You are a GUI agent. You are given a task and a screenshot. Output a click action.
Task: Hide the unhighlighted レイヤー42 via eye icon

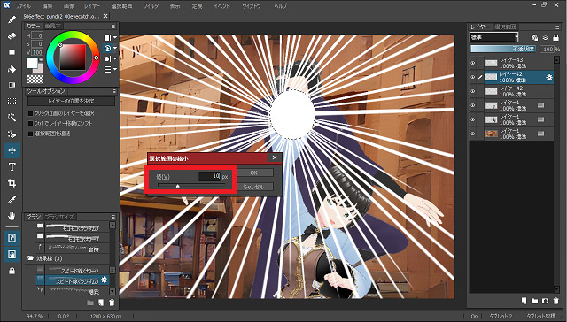tap(472, 91)
